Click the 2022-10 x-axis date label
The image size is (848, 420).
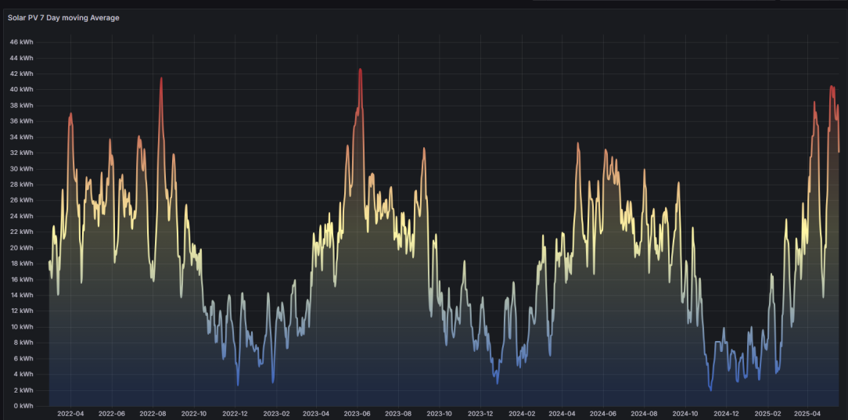tap(194, 414)
